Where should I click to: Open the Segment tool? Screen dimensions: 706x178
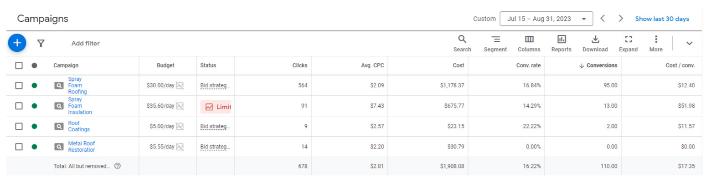click(495, 44)
